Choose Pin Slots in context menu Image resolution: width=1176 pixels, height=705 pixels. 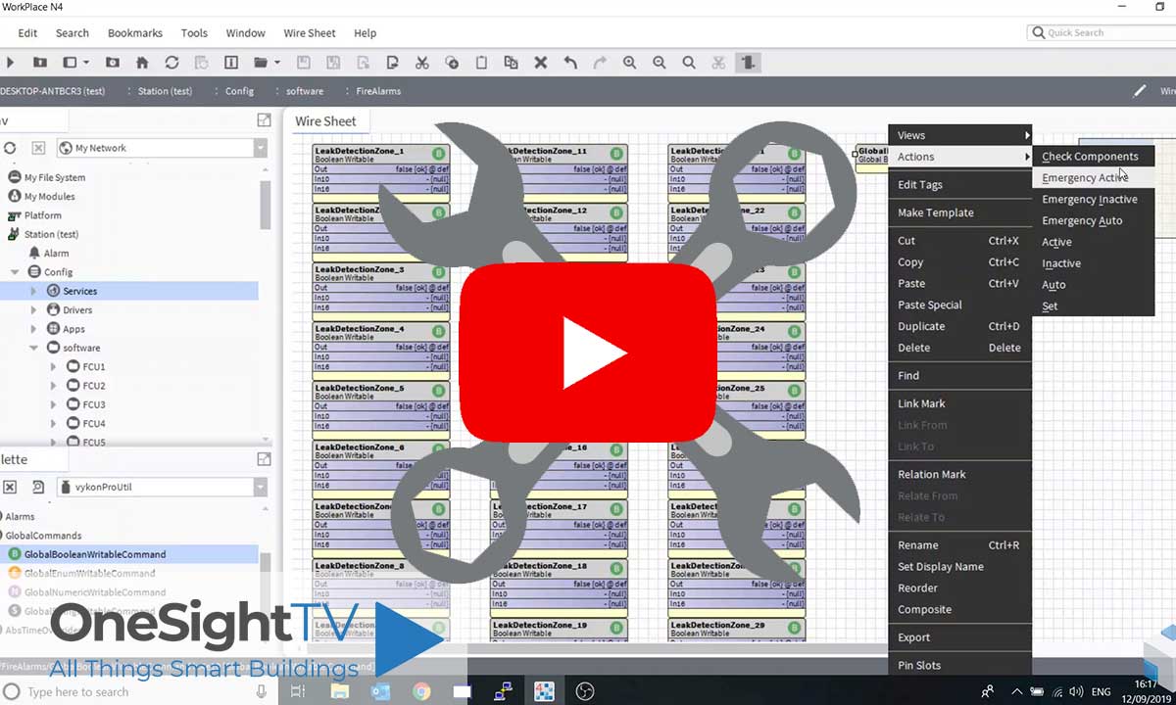point(959,665)
